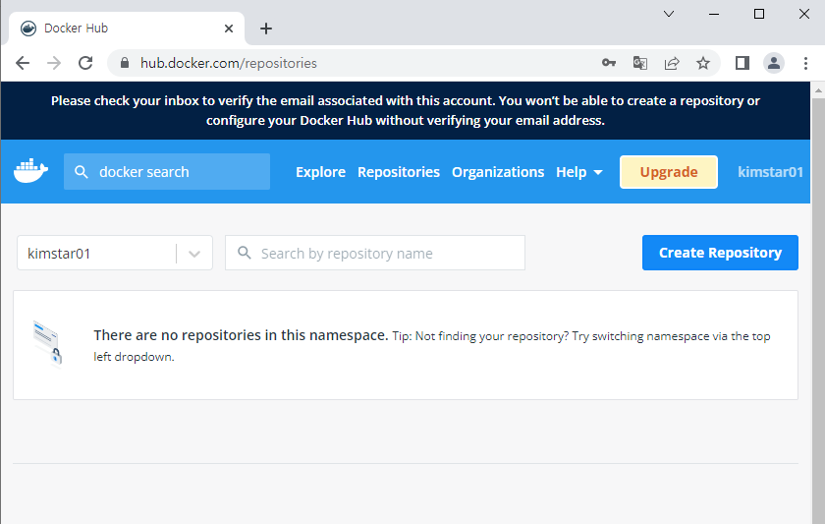Viewport: 825px width, 524px height.
Task: Click magnifier icon in repository search
Action: [245, 253]
